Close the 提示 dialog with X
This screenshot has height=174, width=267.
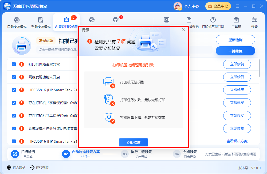(x=184, y=30)
